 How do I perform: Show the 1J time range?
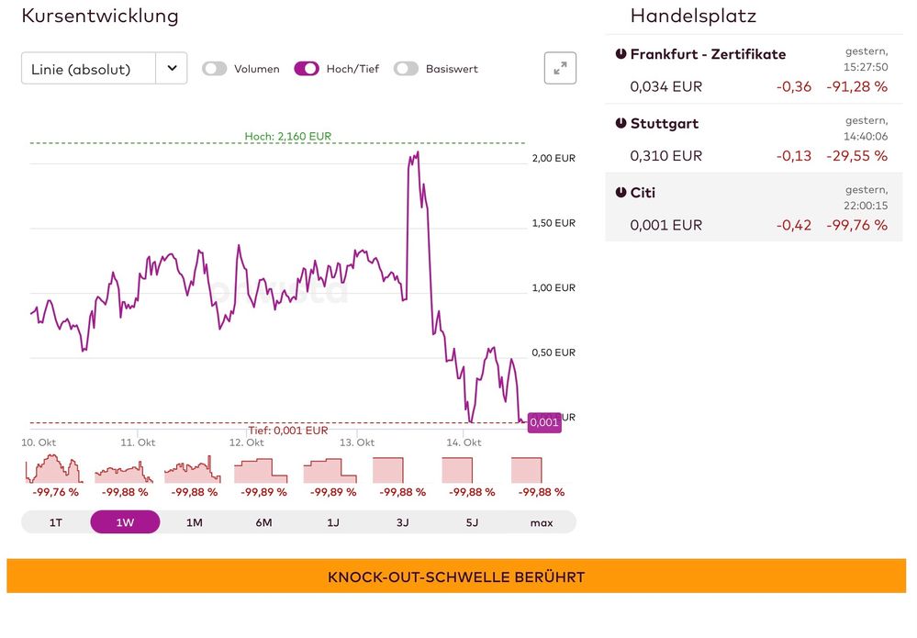(x=333, y=522)
